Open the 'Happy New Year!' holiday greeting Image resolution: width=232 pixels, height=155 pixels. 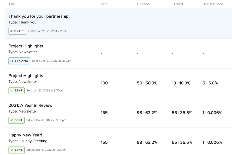25,135
